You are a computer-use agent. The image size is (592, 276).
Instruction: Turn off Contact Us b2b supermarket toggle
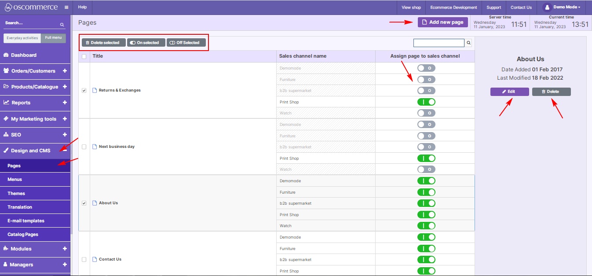point(426,260)
